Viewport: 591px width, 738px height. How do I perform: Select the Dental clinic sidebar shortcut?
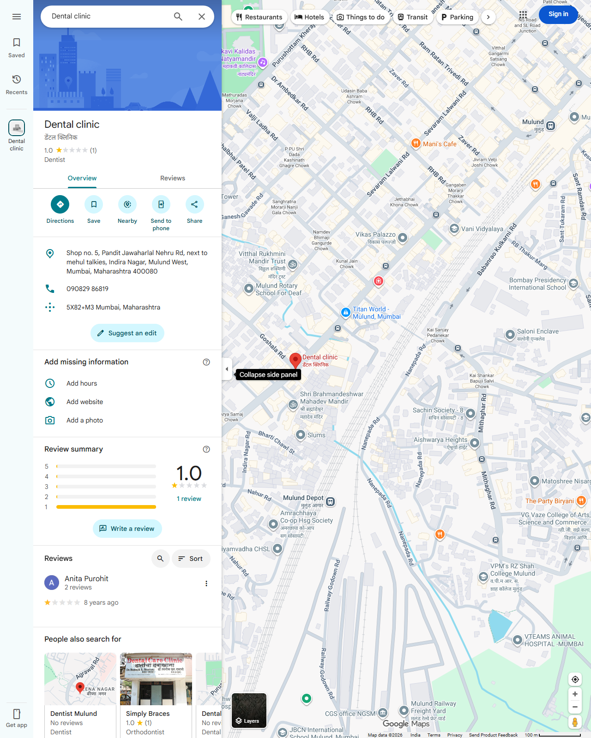point(17,136)
